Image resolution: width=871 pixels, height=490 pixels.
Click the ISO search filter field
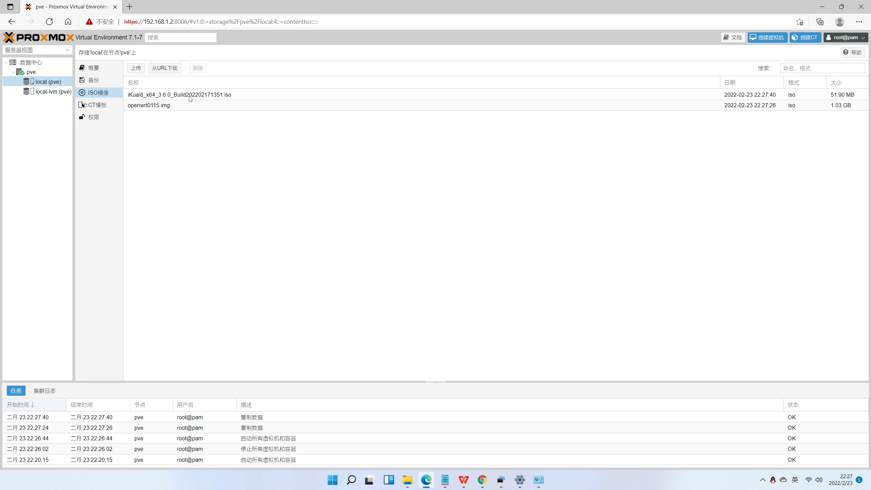[x=822, y=68]
